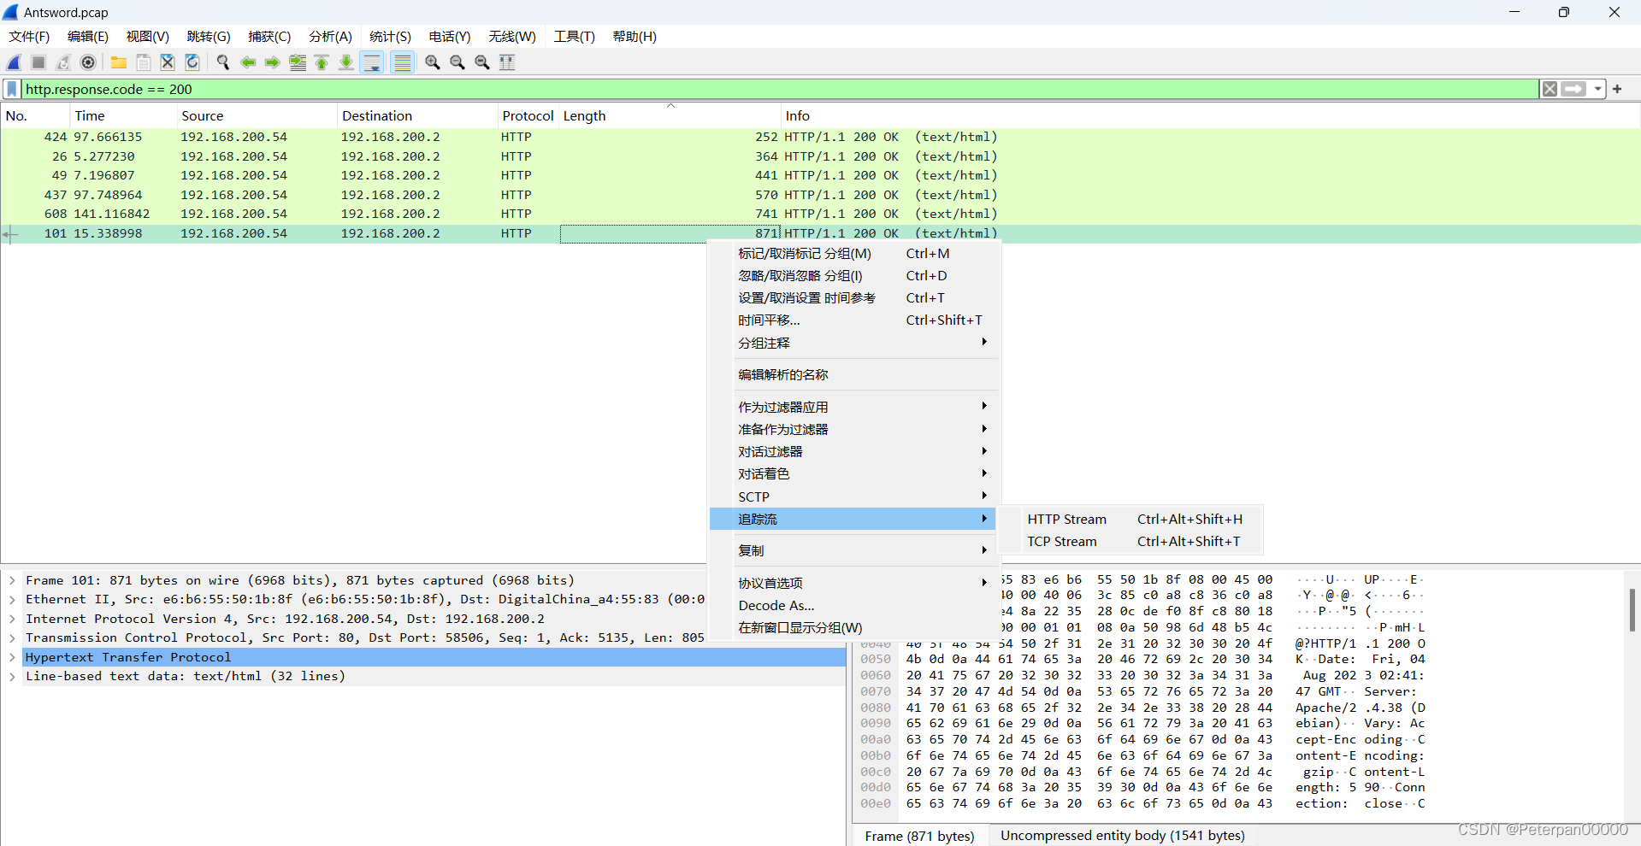Expand the Ethernet II tree node

tap(12, 600)
